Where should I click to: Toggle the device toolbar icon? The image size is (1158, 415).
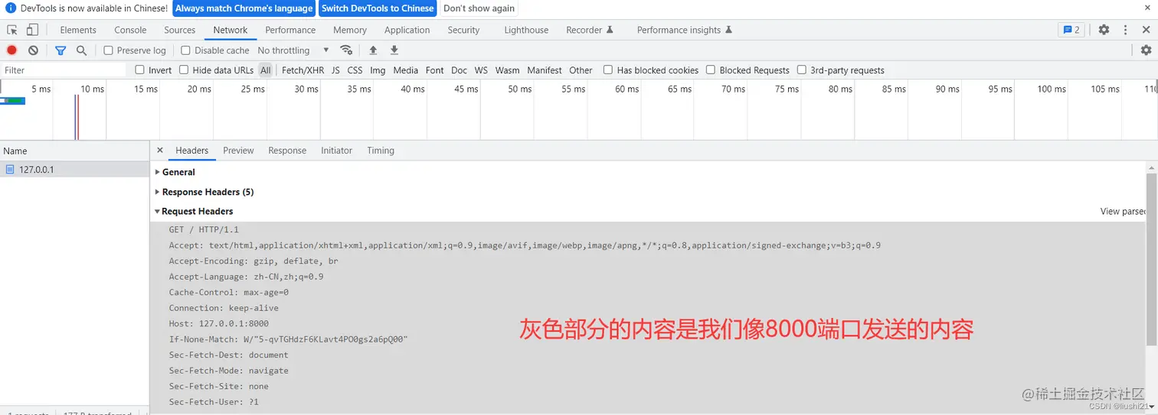[32, 30]
